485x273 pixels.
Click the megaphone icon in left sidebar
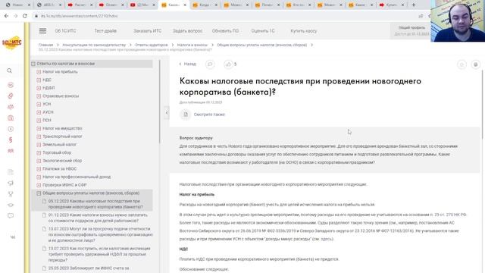(11, 184)
